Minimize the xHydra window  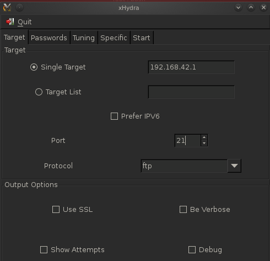(x=239, y=8)
